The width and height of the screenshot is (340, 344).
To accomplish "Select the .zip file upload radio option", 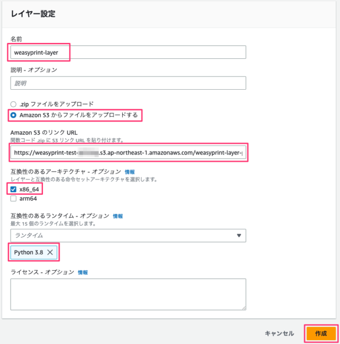I will point(13,104).
